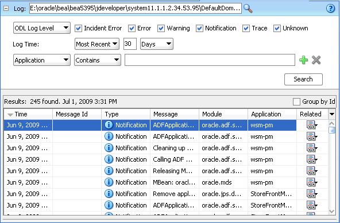The image size is (340, 223).
Task: Uncheck the Error checkbox
Action: tap(132, 28)
